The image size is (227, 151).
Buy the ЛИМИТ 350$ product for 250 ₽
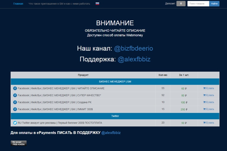(208, 109)
